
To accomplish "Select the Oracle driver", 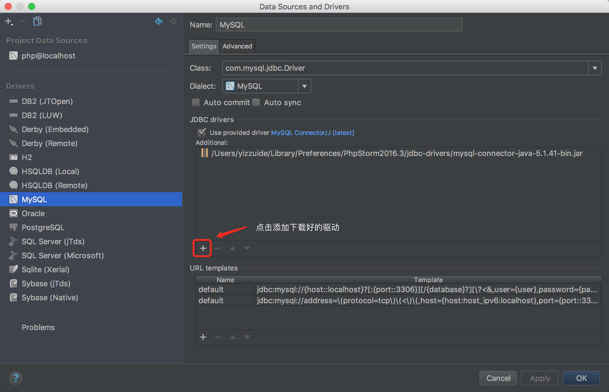I will pos(91,213).
